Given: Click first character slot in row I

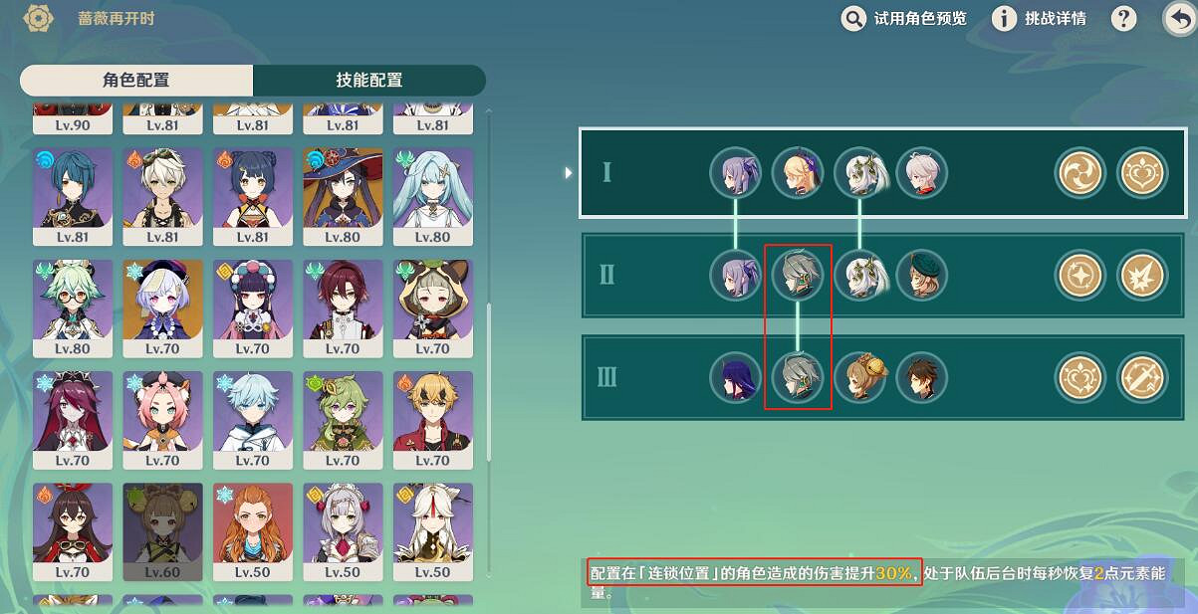Looking at the screenshot, I should click(x=735, y=173).
